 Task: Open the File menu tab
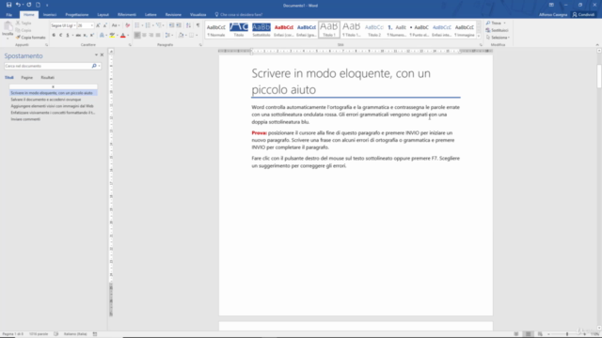point(8,15)
